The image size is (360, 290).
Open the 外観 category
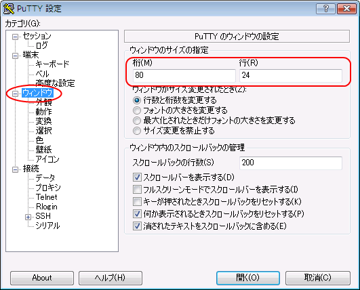point(43,102)
